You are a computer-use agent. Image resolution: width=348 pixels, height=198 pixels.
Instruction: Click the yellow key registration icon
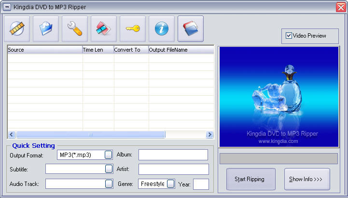pyautogui.click(x=133, y=28)
